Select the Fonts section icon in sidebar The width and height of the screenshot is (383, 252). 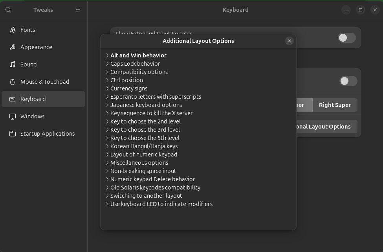tap(13, 30)
